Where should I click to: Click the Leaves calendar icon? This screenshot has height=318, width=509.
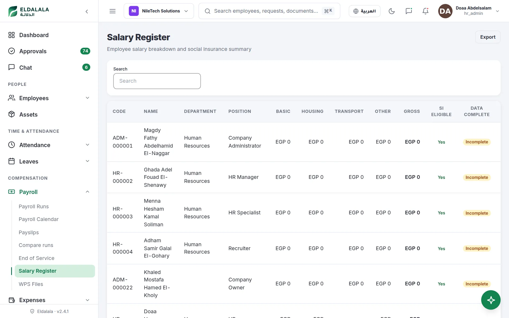tap(11, 161)
